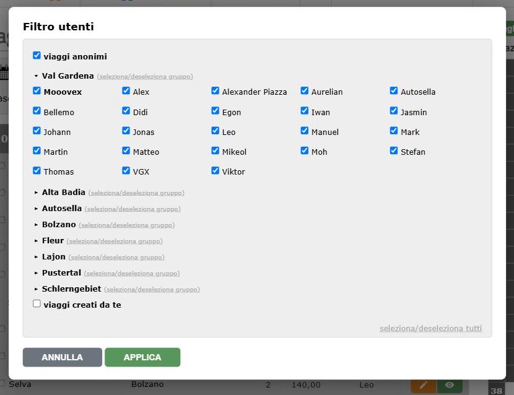Deselect the Didi checkbox
This screenshot has width=514, height=395.
tap(126, 111)
